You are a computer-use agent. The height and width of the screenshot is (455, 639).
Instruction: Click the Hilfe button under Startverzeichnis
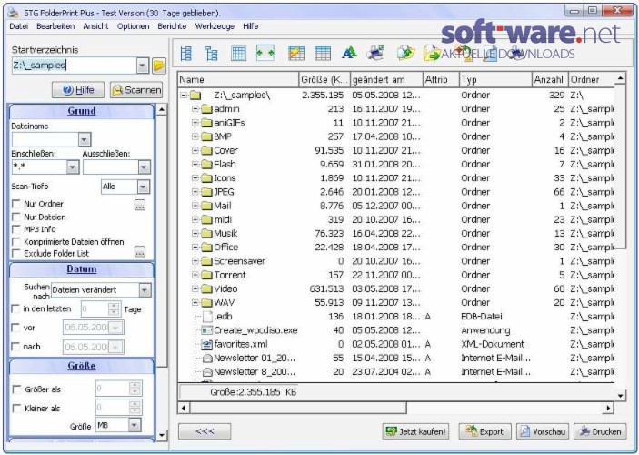pyautogui.click(x=78, y=90)
